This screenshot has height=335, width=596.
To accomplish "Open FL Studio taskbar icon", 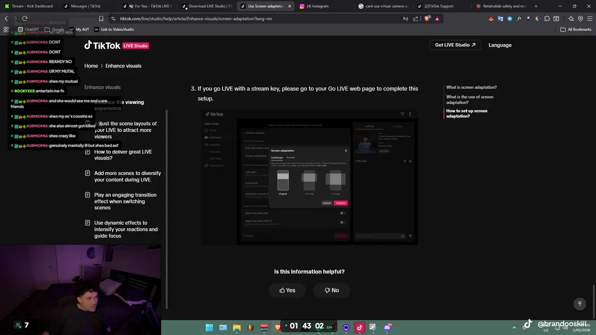I will click(x=251, y=327).
